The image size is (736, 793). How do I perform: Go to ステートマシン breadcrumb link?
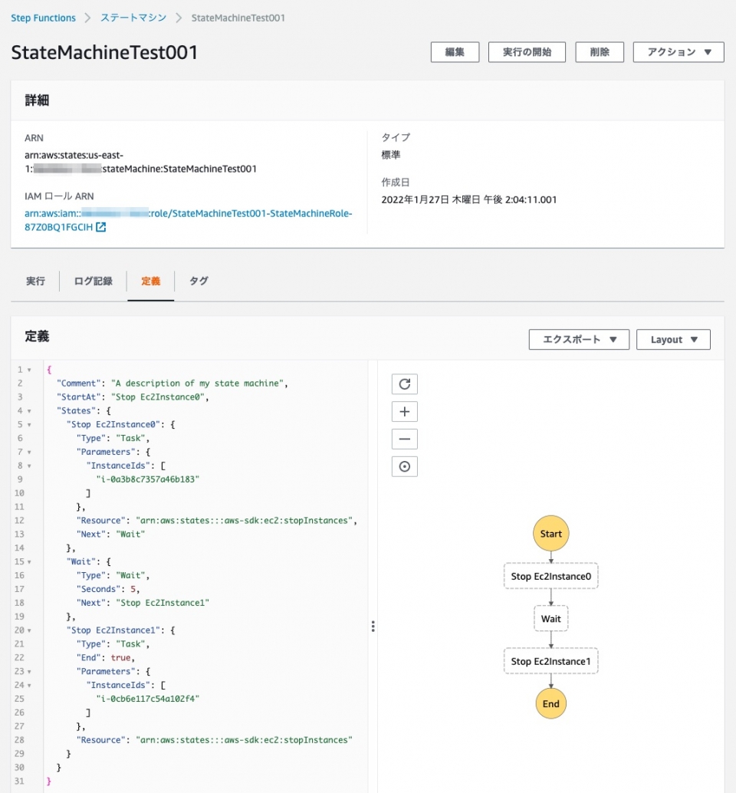[x=133, y=18]
